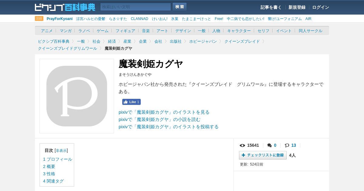Screen dimensions: 364x191
Task: Read pixiv novels of 魔装剣姫カグヤ
Action: pyautogui.click(x=160, y=119)
